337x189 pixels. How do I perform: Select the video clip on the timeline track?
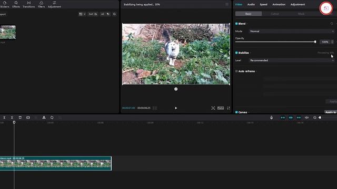[x=56, y=163]
